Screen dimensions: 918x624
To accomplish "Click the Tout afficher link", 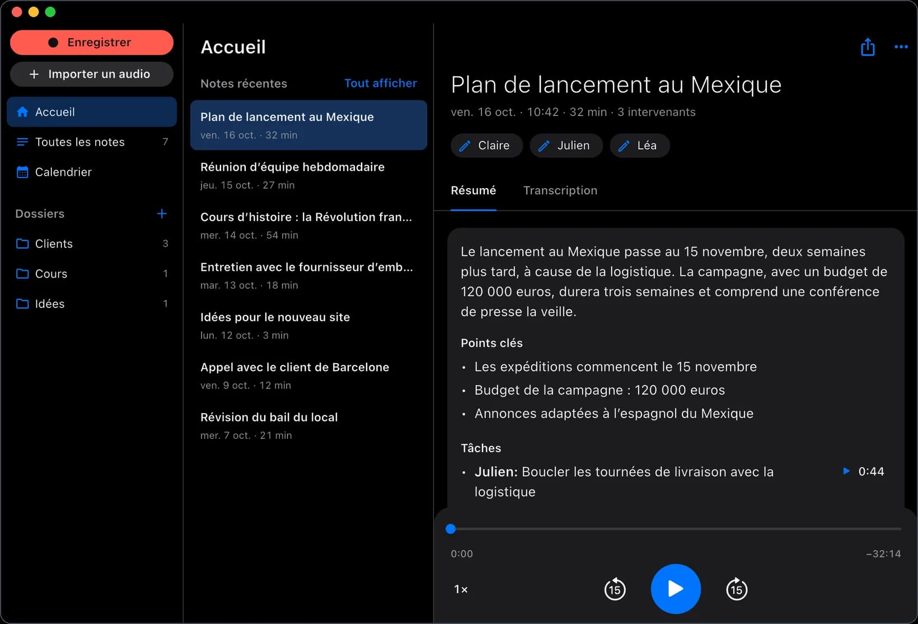I will coord(380,83).
